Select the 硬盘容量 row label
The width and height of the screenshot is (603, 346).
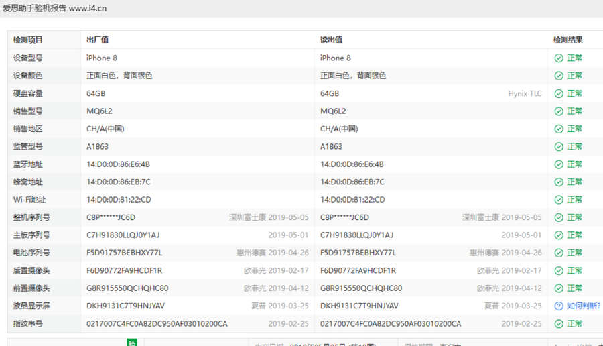pyautogui.click(x=28, y=93)
